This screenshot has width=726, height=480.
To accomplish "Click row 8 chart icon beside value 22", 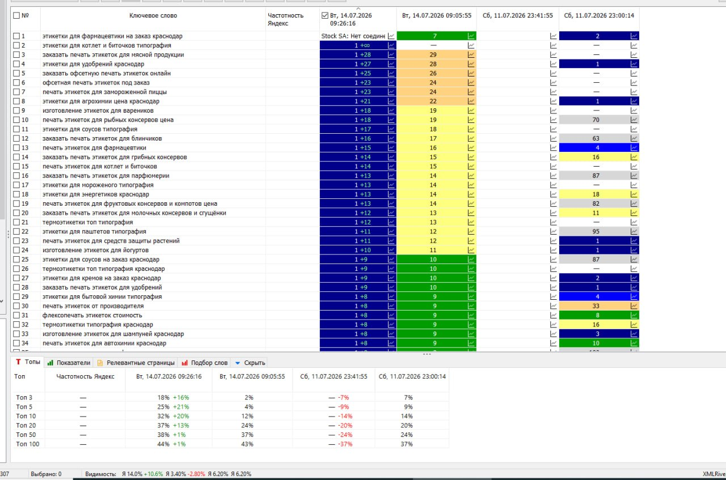I will (471, 101).
